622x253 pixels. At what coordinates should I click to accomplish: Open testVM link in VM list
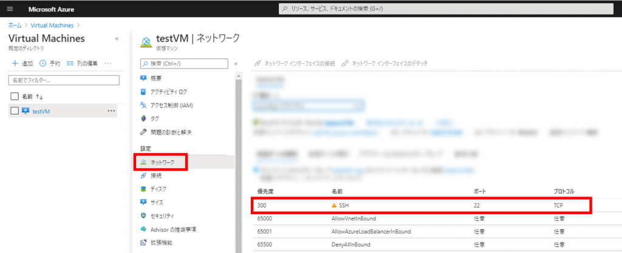point(41,111)
